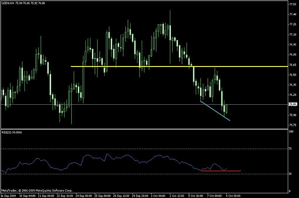Screen dimensions: 299x198
Task: Click the 28 Sep 12:00 time label
Action: click(122, 196)
